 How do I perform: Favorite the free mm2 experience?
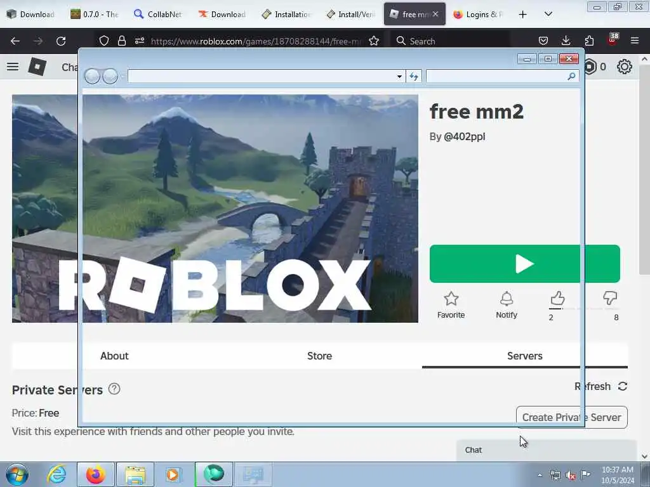[x=451, y=305]
